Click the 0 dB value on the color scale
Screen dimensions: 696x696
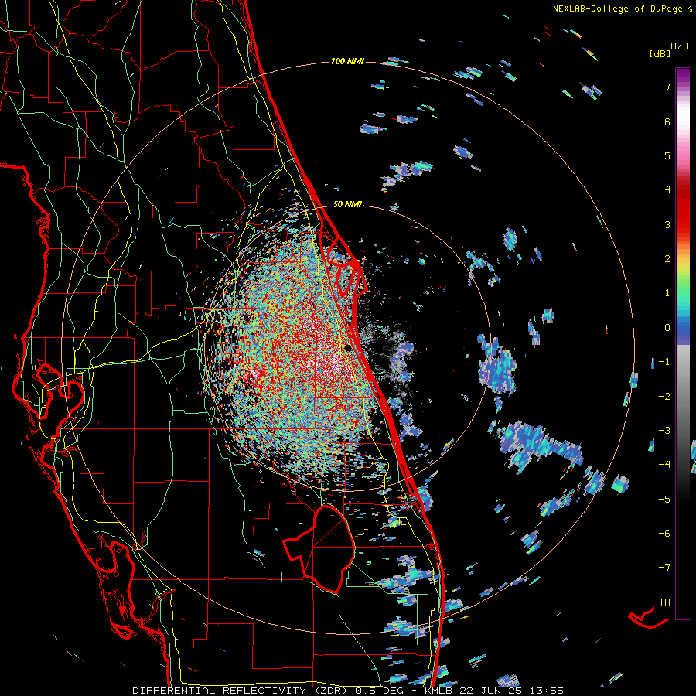(x=667, y=328)
